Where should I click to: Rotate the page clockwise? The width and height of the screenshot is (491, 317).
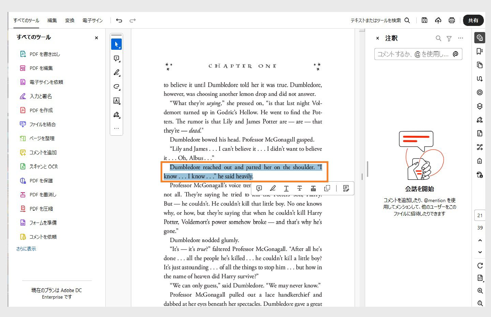coord(480,266)
